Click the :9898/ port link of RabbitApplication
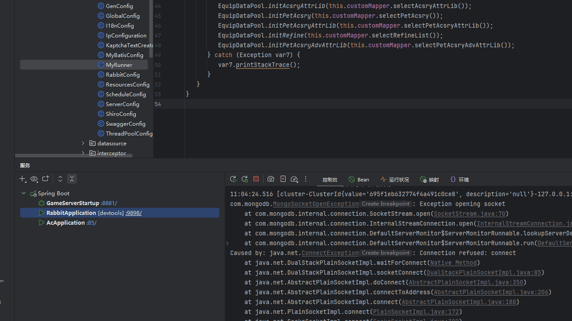The width and height of the screenshot is (572, 321). click(134, 213)
